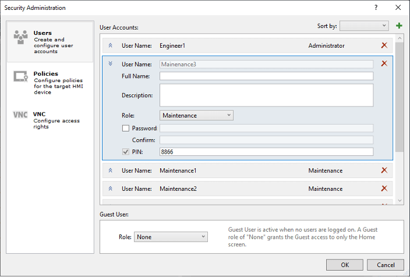Select Policies: Configure policies for target HMI
The height and width of the screenshot is (277, 410).
coord(50,83)
